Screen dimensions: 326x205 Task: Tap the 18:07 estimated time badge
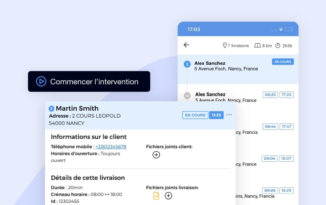tap(286, 158)
